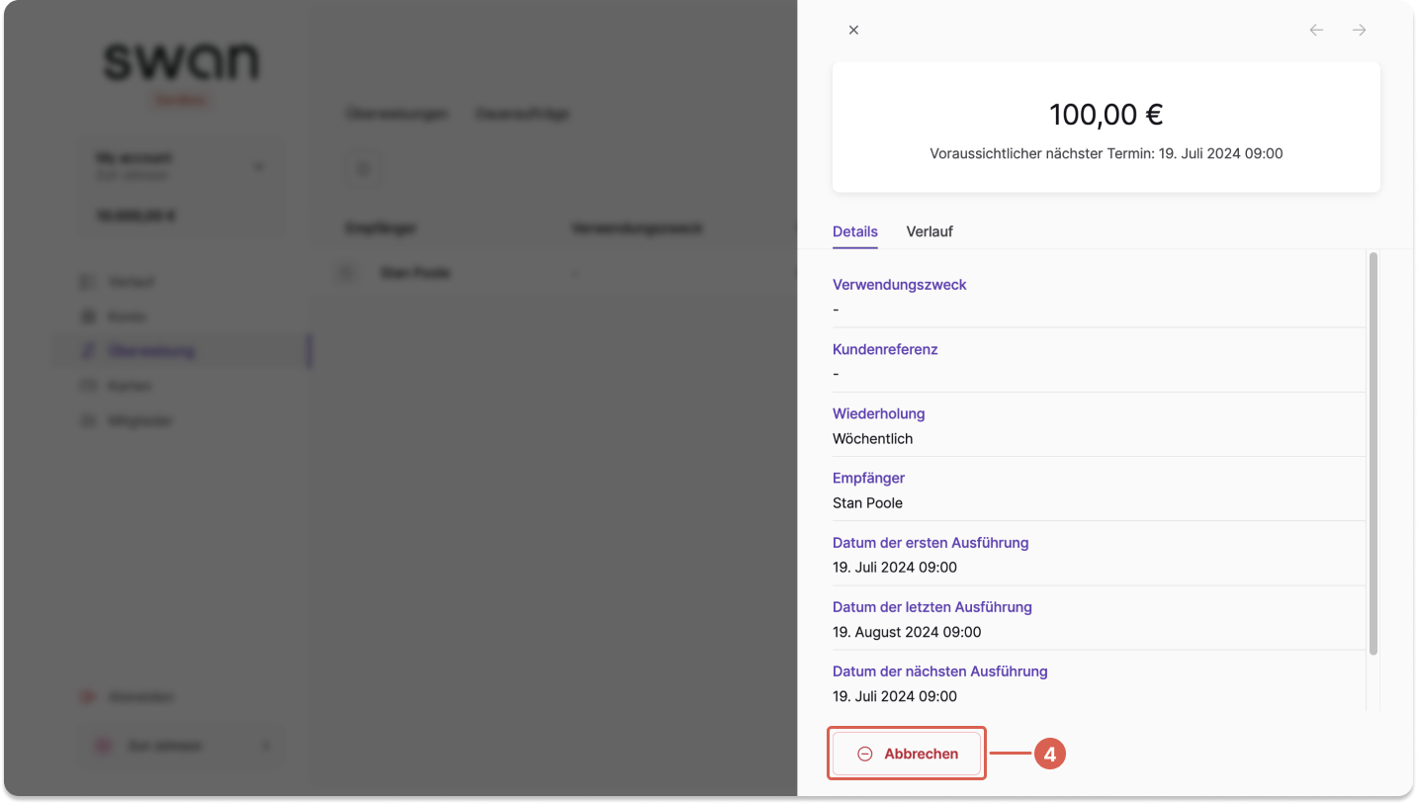Go to next entry with right arrow
The image size is (1417, 804).
click(1360, 31)
